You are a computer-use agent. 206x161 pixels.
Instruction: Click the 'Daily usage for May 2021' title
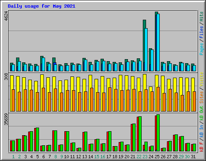pos(41,6)
